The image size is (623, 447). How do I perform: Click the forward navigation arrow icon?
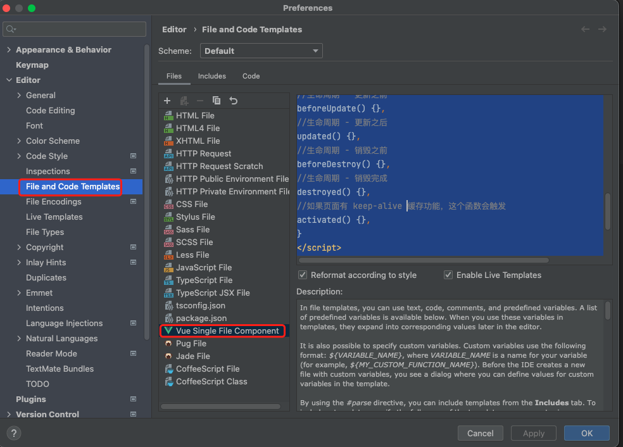click(x=602, y=29)
